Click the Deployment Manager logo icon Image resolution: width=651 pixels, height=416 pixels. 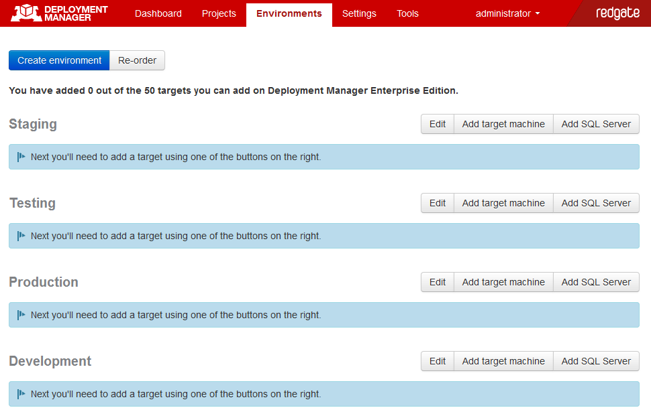[x=25, y=13]
